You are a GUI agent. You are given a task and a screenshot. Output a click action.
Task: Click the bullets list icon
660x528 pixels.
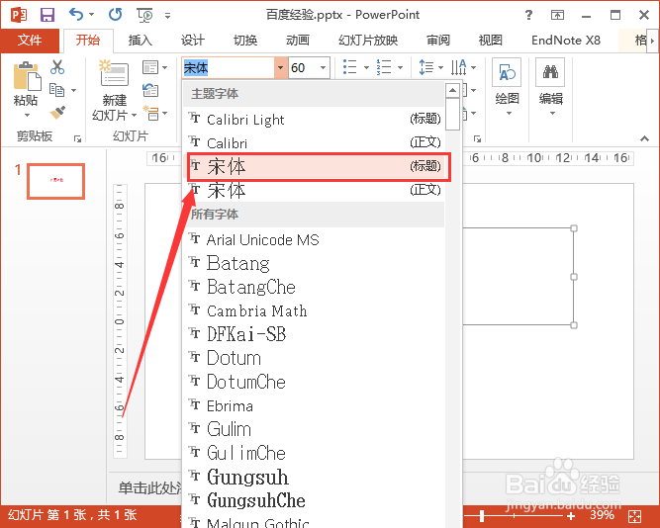[349, 67]
